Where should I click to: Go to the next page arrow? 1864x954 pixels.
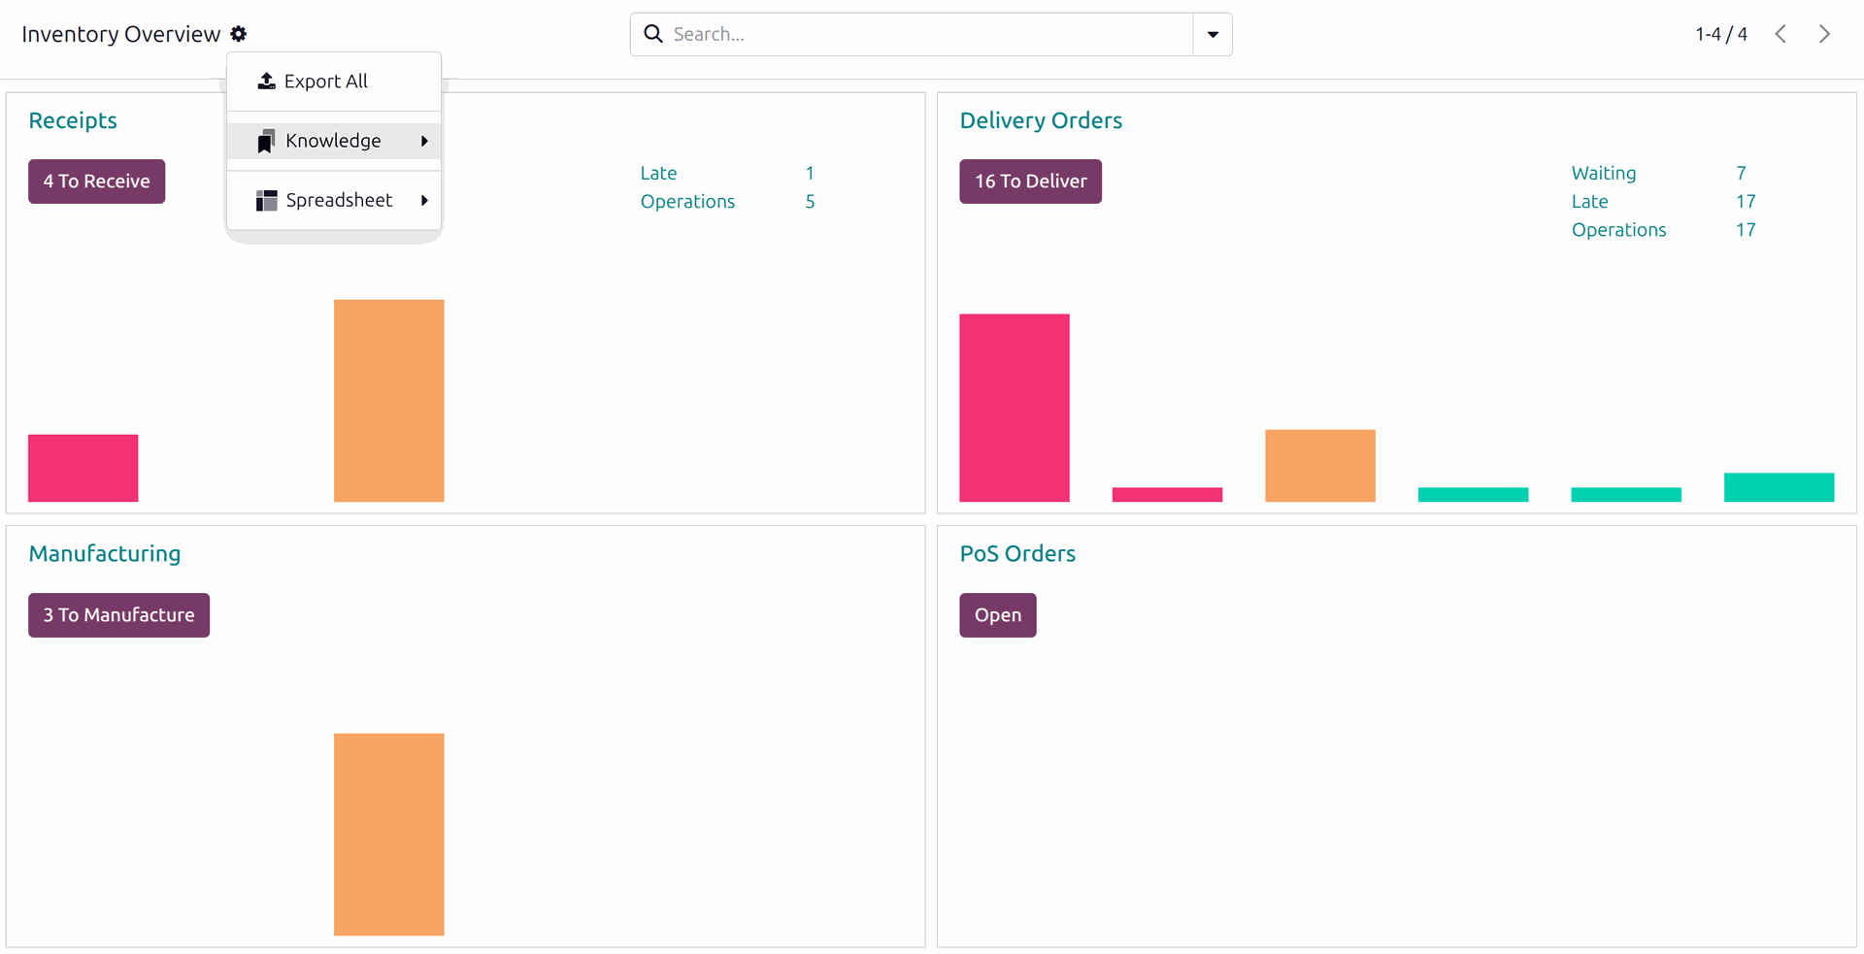[x=1824, y=34]
